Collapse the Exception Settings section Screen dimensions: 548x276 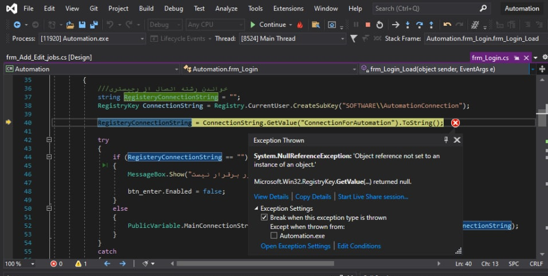tap(256, 208)
